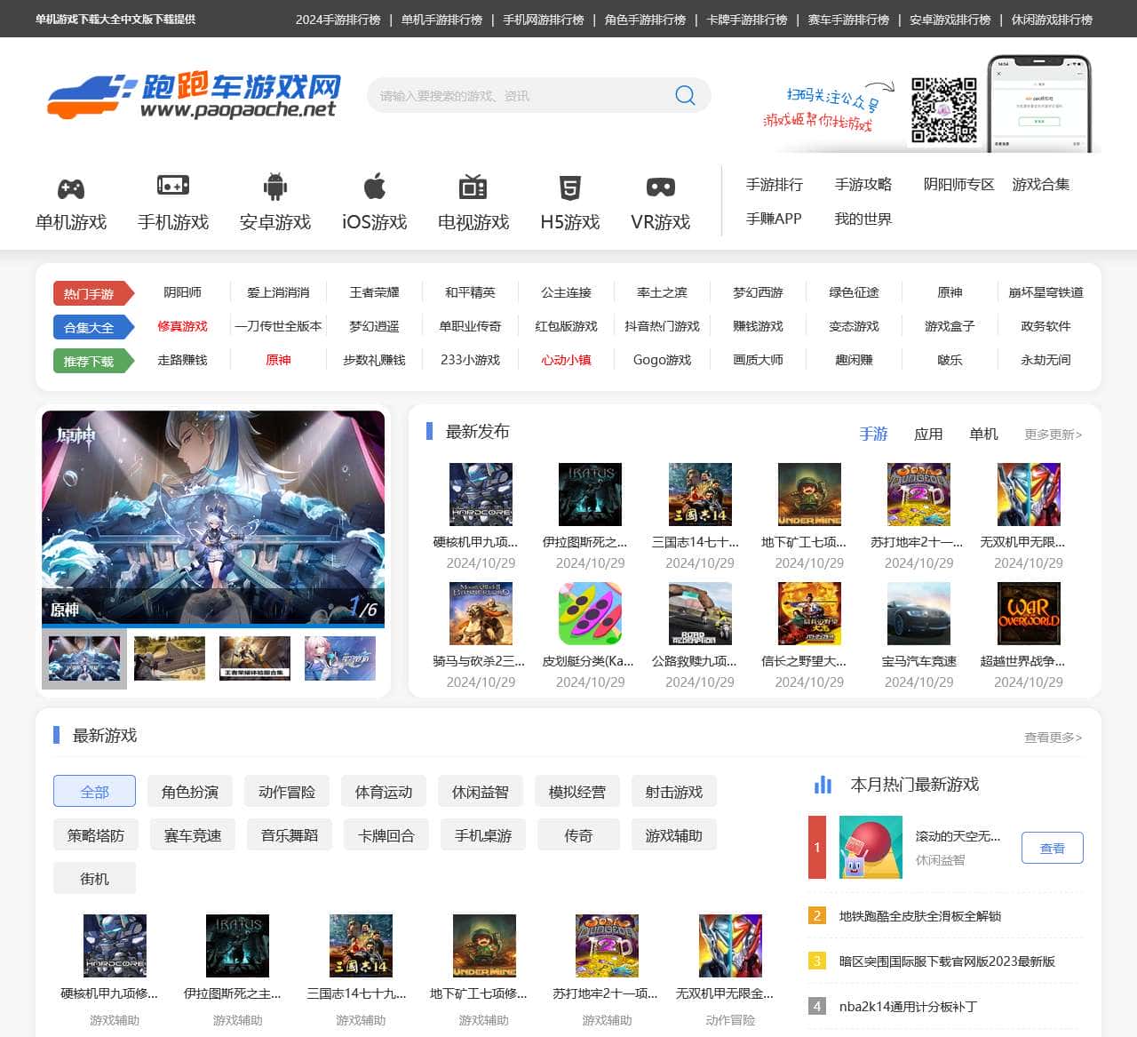Open 硬核机甲九项 game icon in 最新发布

[x=481, y=494]
